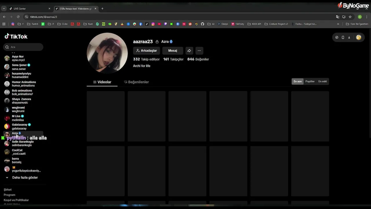Open the GitHub bookmark icon
371x209 pixels.
[x=202, y=24]
